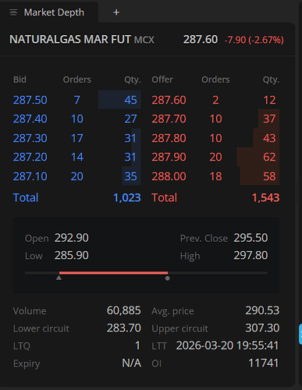
Task: Select offer price 287.60 in depth table
Action: [x=169, y=100]
